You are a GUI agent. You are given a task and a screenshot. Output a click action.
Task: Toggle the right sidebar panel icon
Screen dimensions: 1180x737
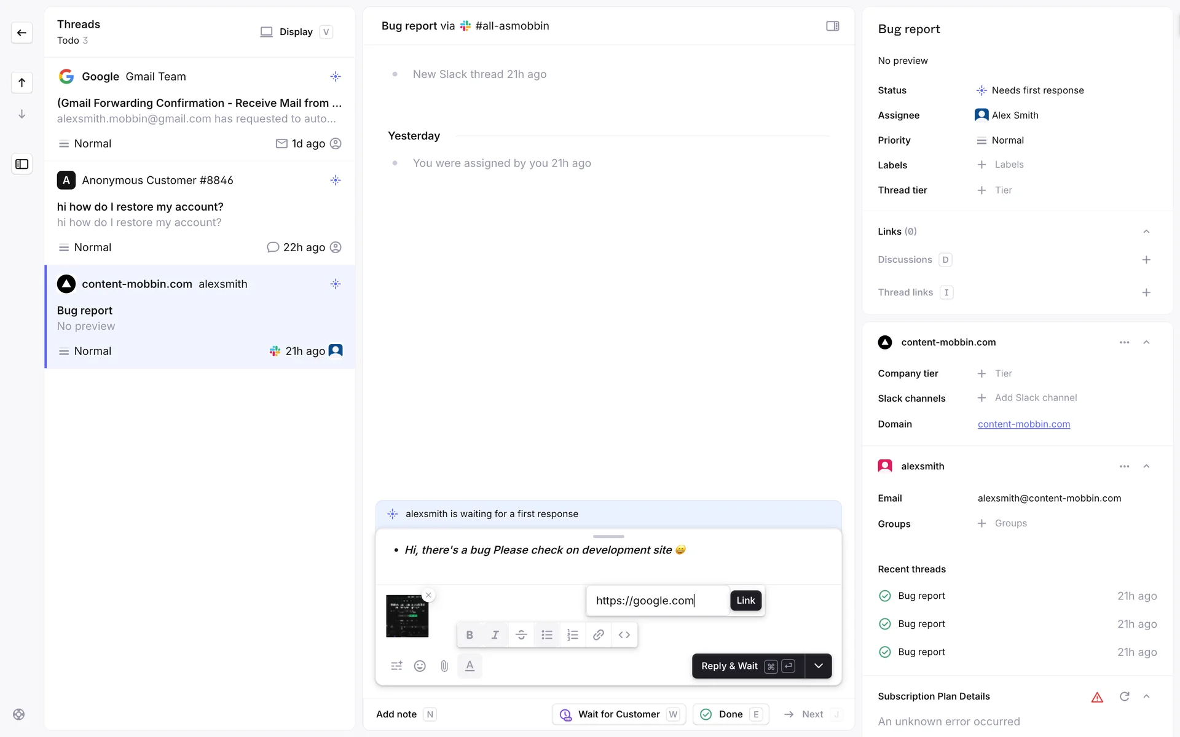pos(832,26)
